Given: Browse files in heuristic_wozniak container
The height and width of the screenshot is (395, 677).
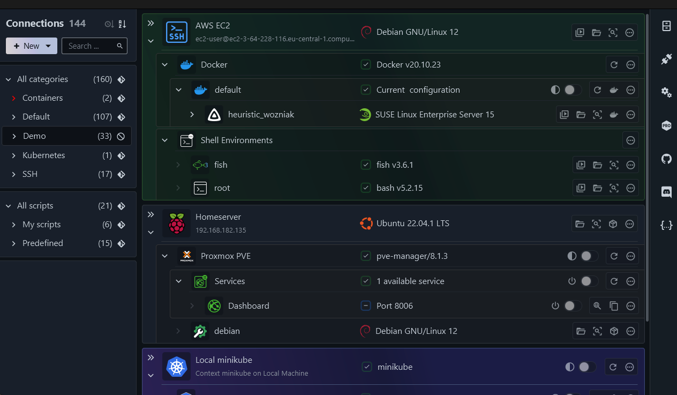Looking at the screenshot, I should [x=581, y=115].
